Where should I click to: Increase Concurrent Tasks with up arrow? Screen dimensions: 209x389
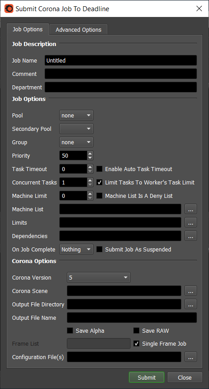[x=90, y=180]
